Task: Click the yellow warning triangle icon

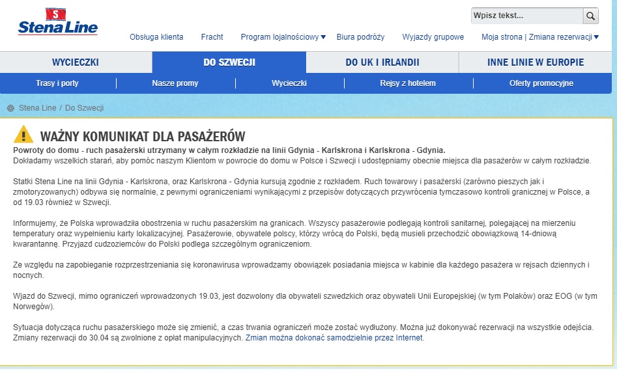Action: (23, 134)
